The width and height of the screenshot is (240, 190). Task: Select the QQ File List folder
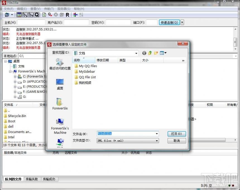pyautogui.click(x=85, y=77)
